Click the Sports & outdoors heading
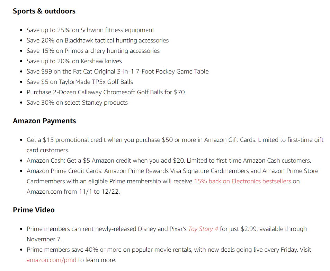330x271 pixels. tap(44, 11)
